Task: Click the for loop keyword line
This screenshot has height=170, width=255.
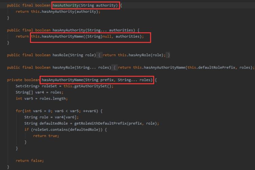Action: 59,111
